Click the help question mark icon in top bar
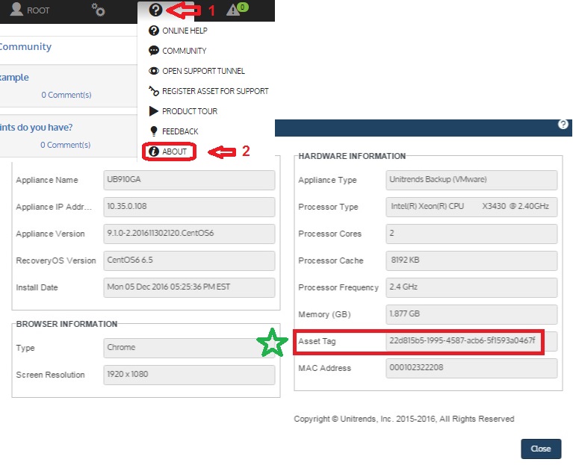Image resolution: width=573 pixels, height=465 pixels. point(155,10)
